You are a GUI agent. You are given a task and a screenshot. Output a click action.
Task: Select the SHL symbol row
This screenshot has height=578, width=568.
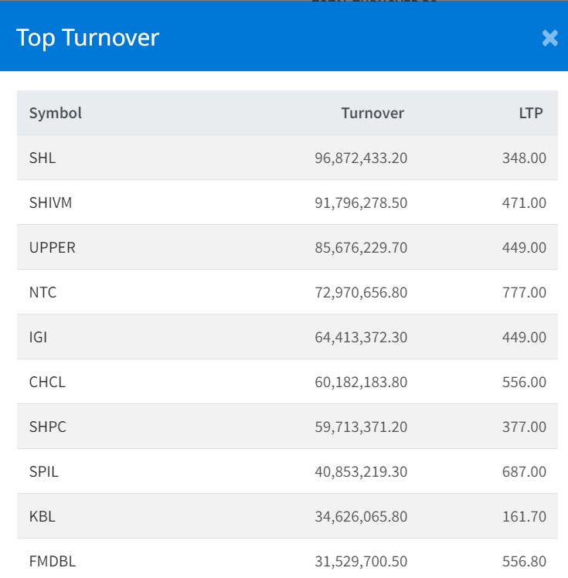click(x=43, y=158)
